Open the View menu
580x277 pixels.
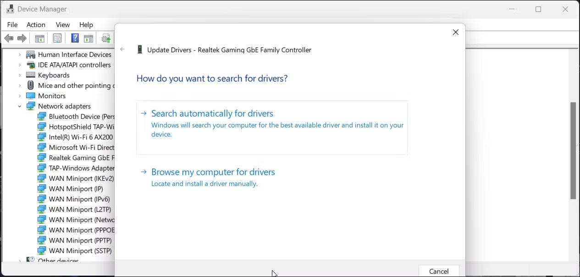tap(63, 25)
